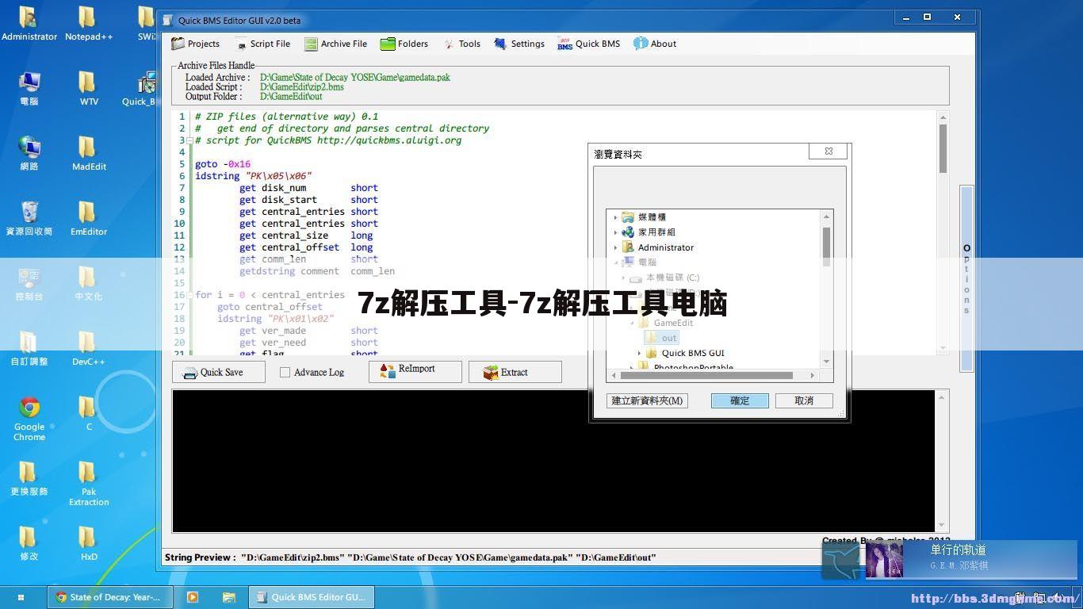
Task: Open the 電腦 computer desktop icon
Action: point(29,89)
